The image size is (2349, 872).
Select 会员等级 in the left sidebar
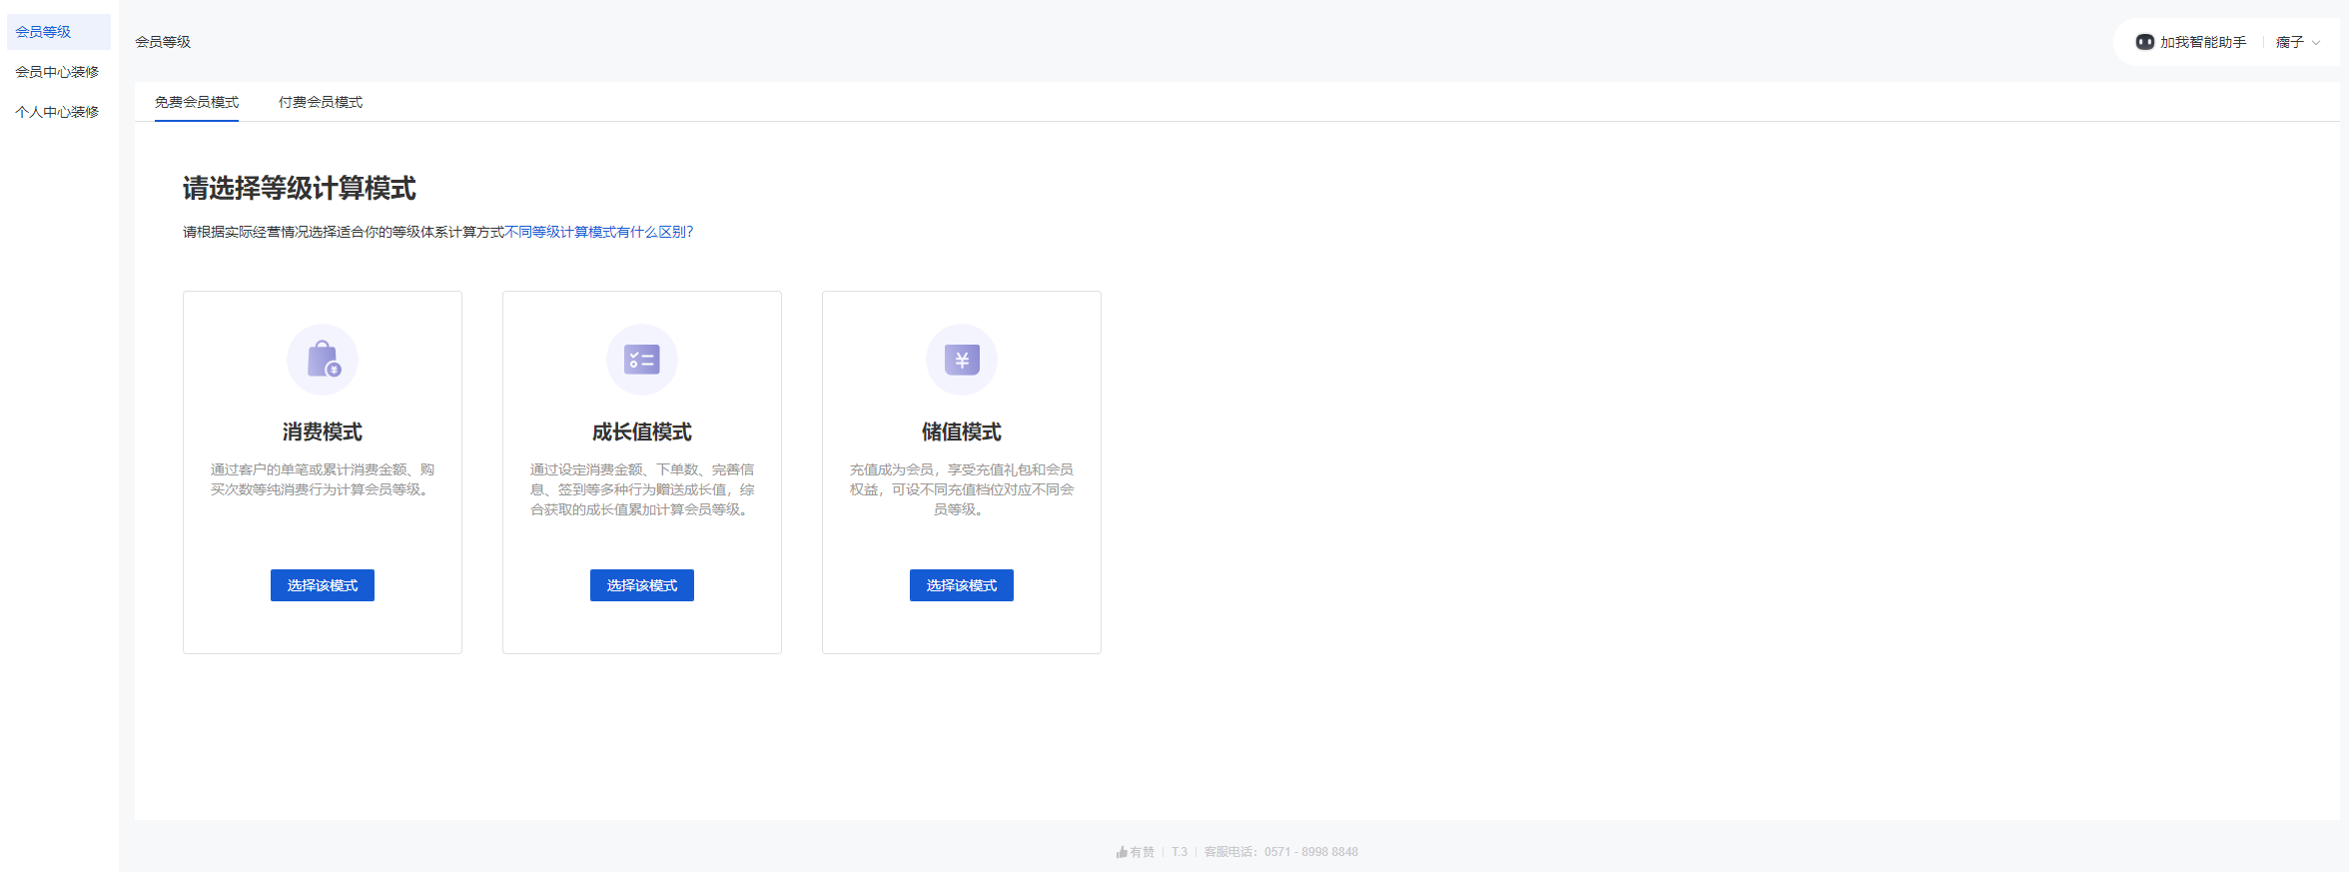43,32
